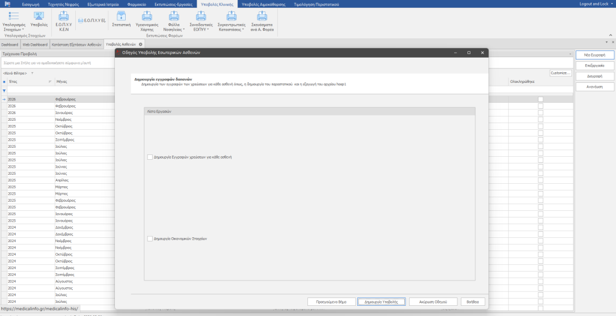Expand the Συνοδευτικές ΕΟΠΥΥ dropdown

click(202, 19)
